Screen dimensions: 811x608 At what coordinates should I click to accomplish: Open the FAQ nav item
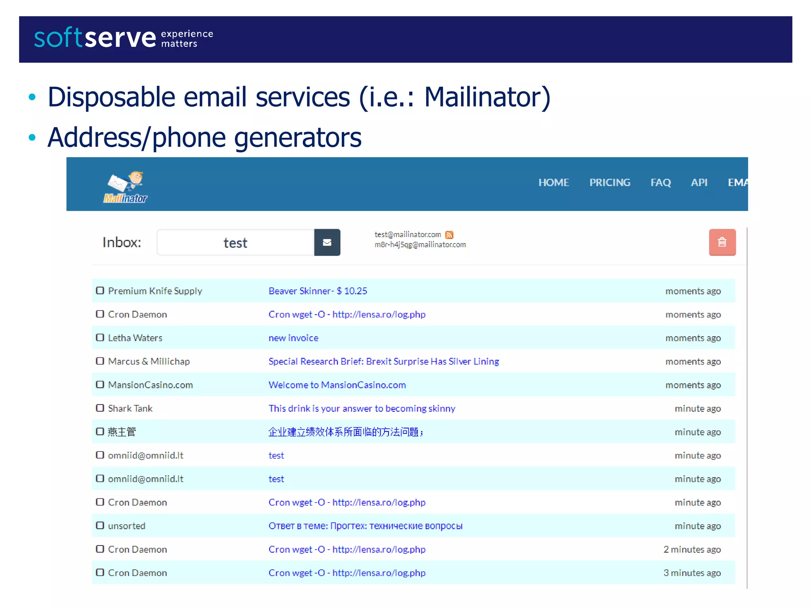pyautogui.click(x=661, y=182)
